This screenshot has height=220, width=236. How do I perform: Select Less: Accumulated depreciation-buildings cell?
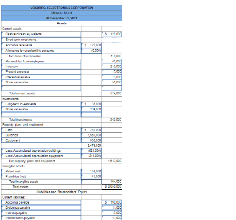tap(41, 150)
